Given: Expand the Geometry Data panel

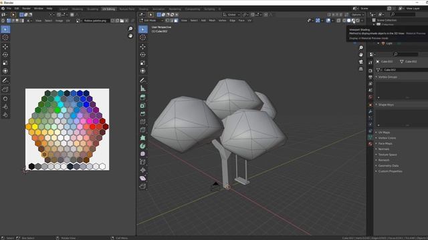Looking at the screenshot, I should tap(389, 166).
